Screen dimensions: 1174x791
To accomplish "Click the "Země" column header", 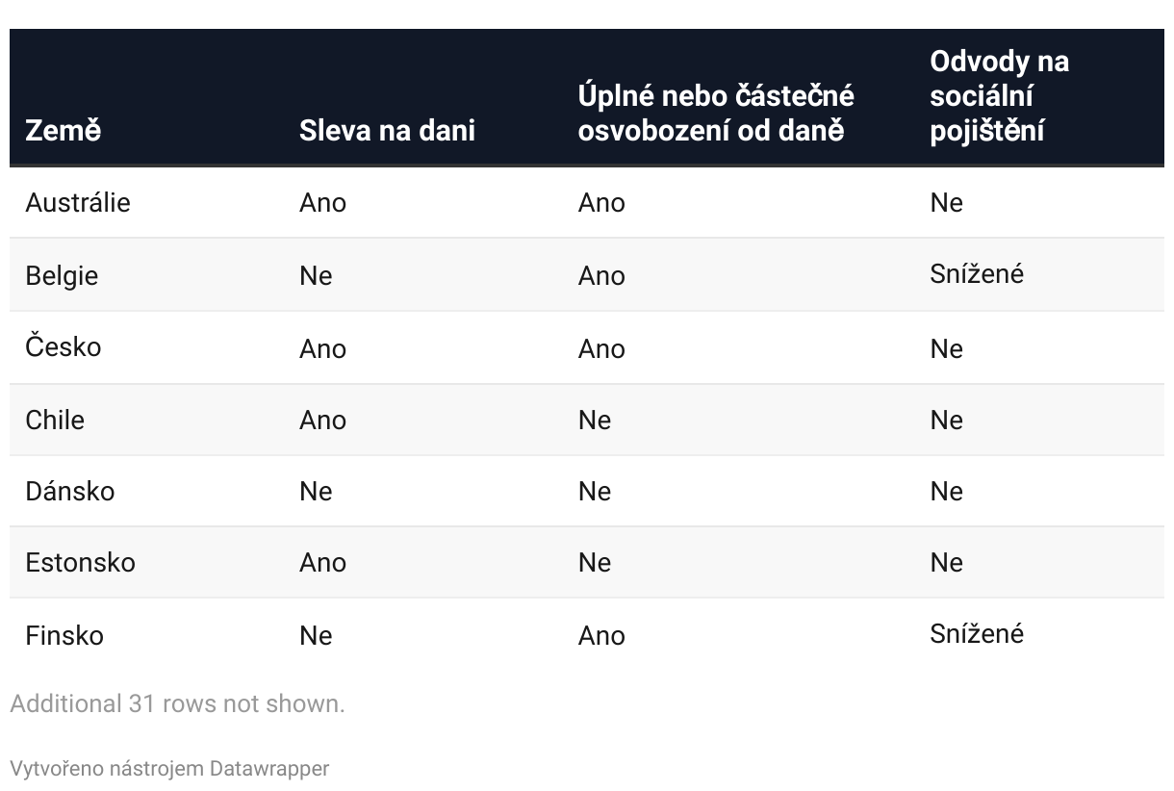I will [x=63, y=130].
